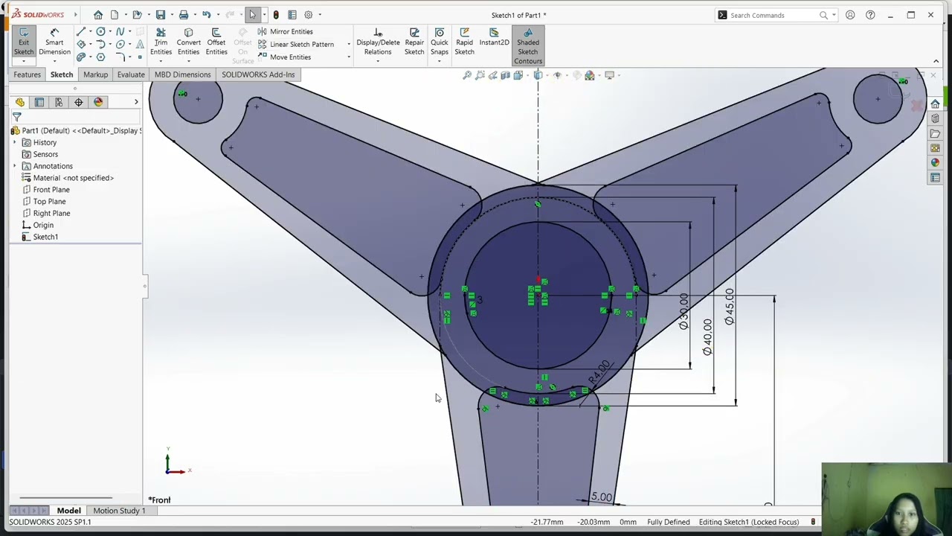Click Convert Entities tool
The height and width of the screenshot is (536, 952).
(x=188, y=42)
